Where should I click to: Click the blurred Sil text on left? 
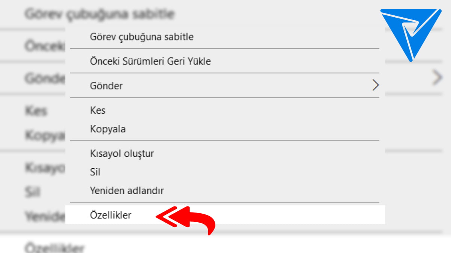[x=32, y=192]
